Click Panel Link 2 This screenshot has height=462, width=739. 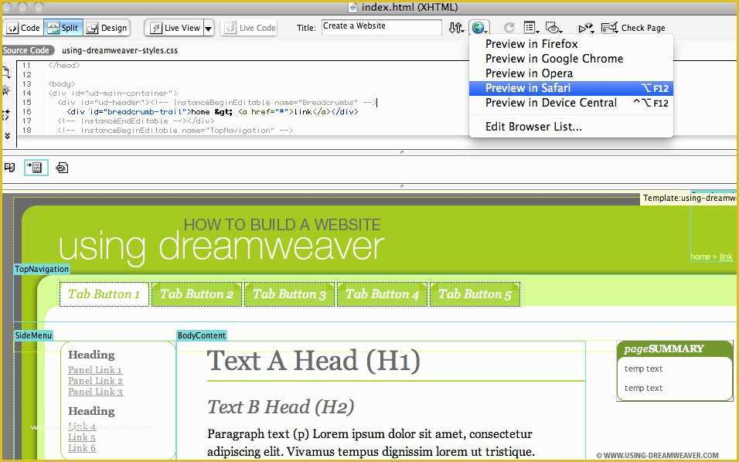click(95, 381)
